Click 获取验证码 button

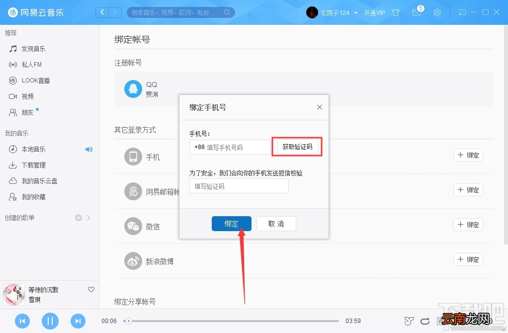[297, 147]
